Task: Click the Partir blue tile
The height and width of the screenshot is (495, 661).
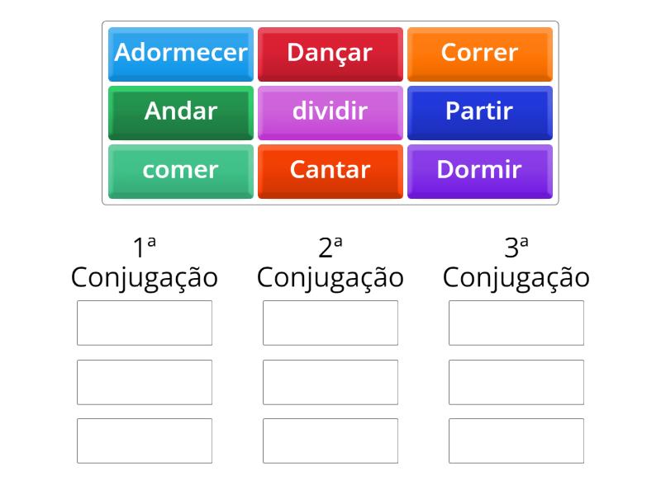Action: 480,112
